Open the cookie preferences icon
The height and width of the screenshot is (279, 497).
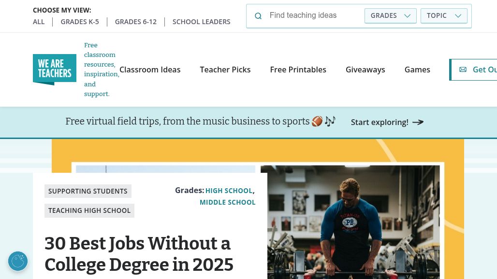coord(18,261)
